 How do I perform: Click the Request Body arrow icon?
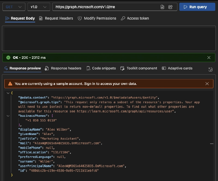7,18
